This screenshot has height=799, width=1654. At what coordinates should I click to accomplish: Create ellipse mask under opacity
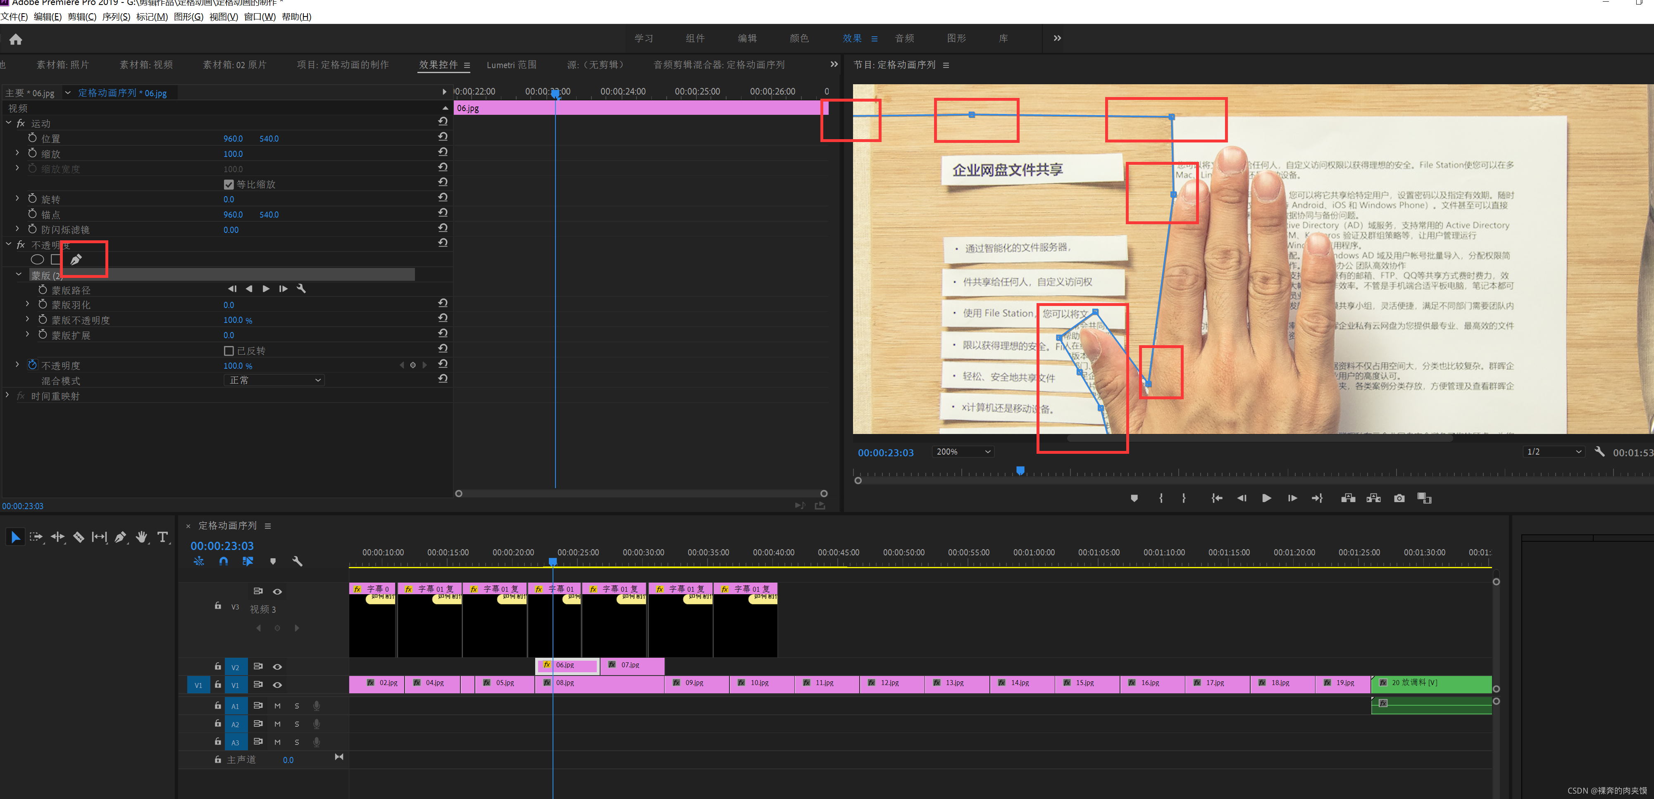(x=37, y=260)
